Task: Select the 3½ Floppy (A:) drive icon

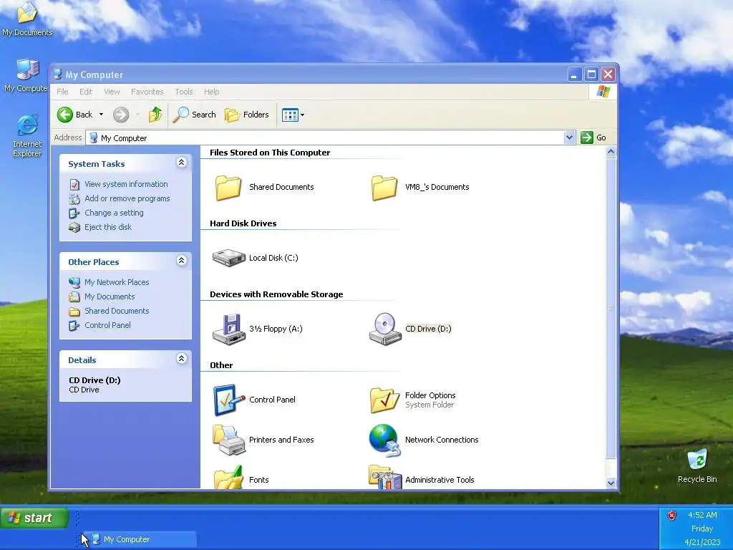Action: tap(228, 329)
